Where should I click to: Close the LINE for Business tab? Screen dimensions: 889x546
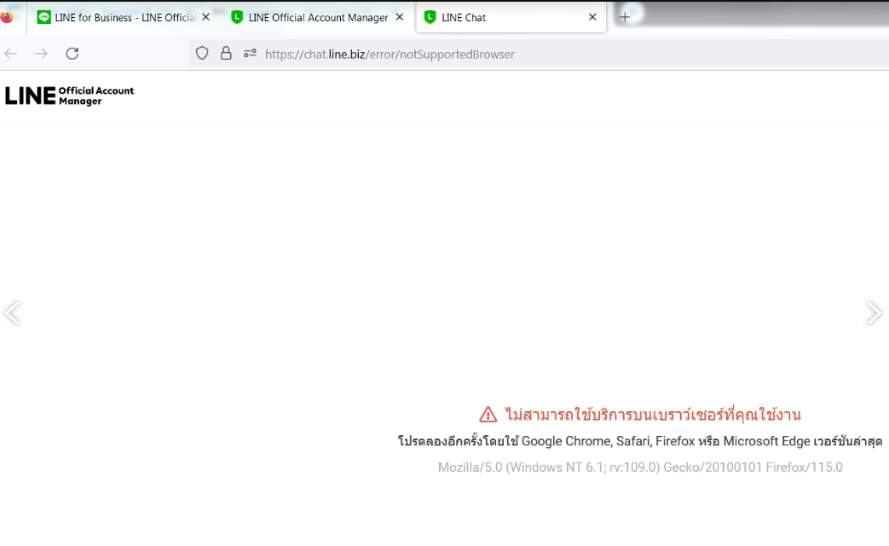point(205,18)
